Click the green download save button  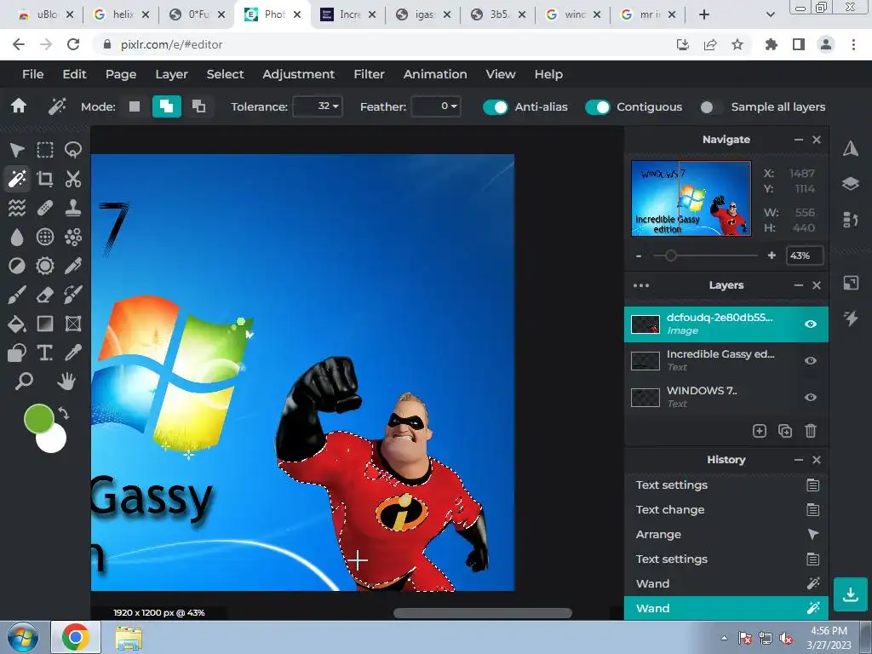pyautogui.click(x=851, y=594)
